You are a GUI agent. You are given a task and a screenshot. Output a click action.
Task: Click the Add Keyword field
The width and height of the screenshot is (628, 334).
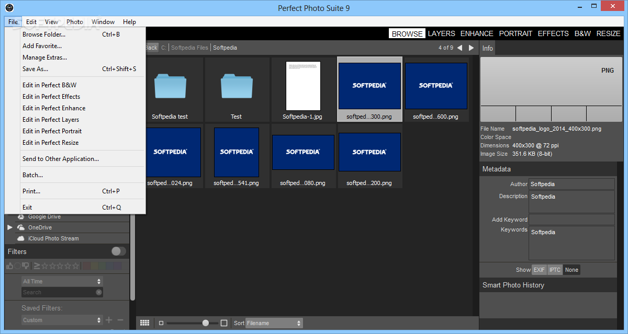571,220
